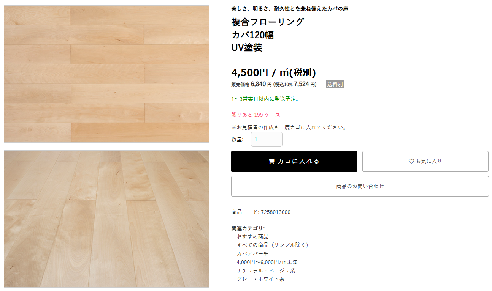The image size is (492, 291).
Task: Add item with カゴに入れる button
Action: click(x=294, y=161)
